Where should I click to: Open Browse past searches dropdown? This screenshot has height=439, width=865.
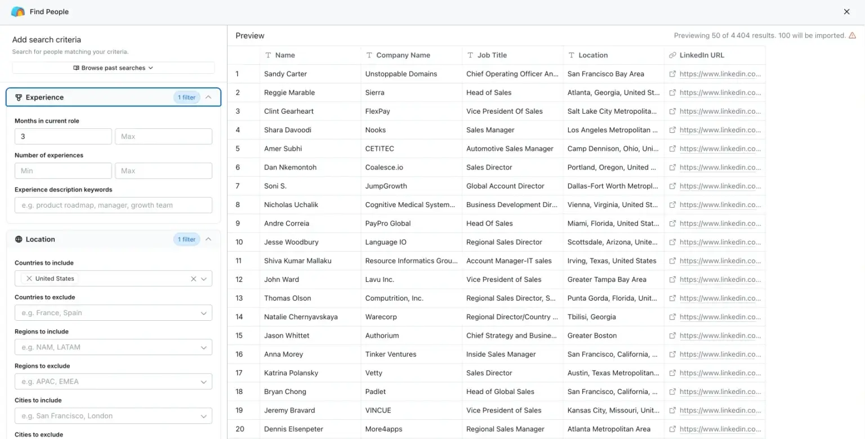(113, 68)
